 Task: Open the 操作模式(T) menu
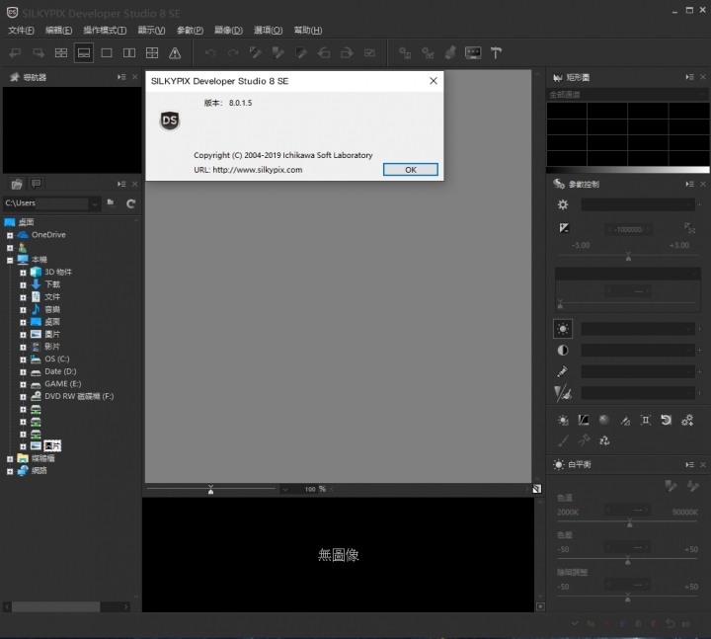[x=105, y=31]
